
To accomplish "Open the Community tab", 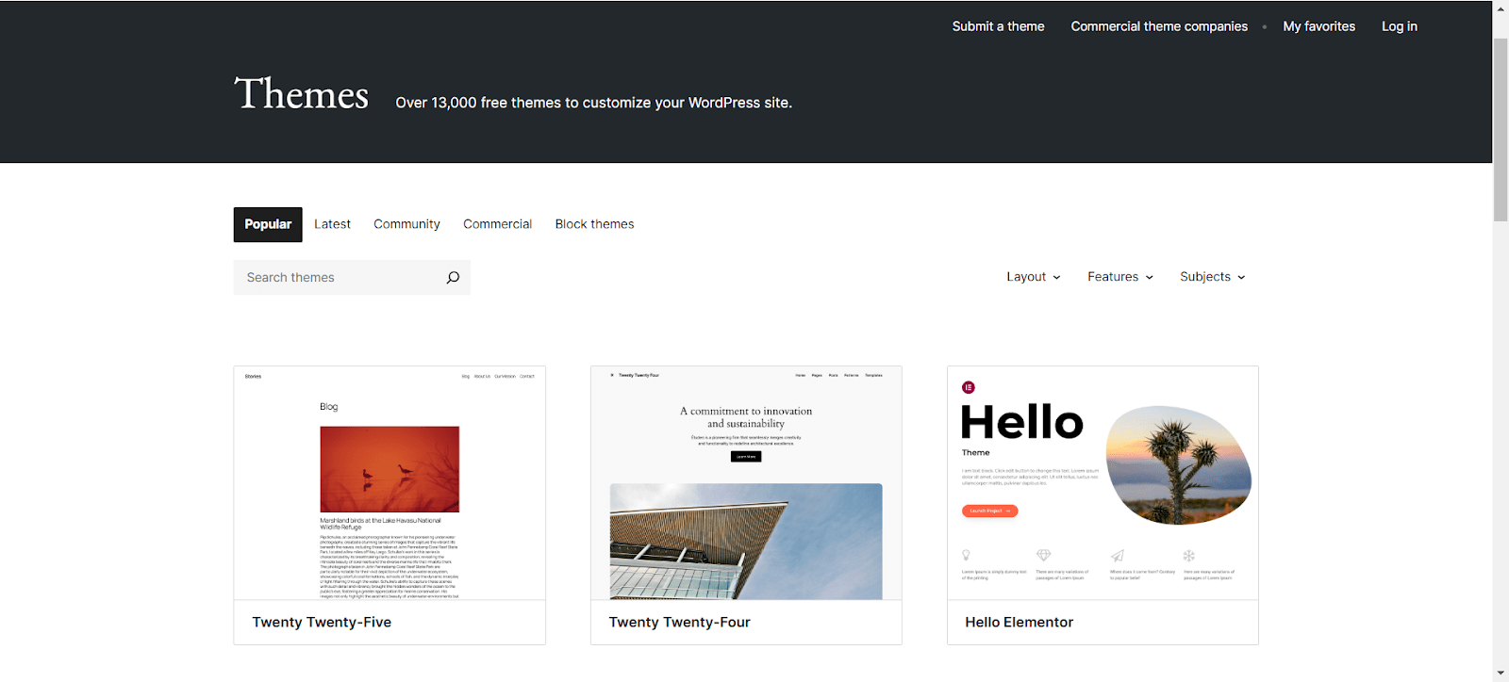I will [x=406, y=224].
